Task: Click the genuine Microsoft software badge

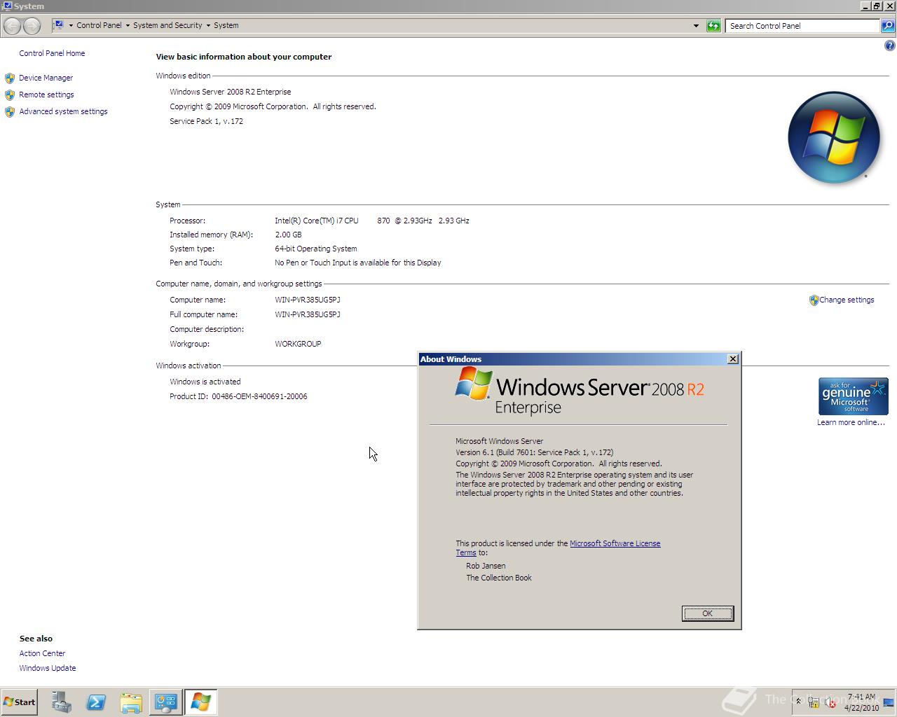Action: pos(853,396)
